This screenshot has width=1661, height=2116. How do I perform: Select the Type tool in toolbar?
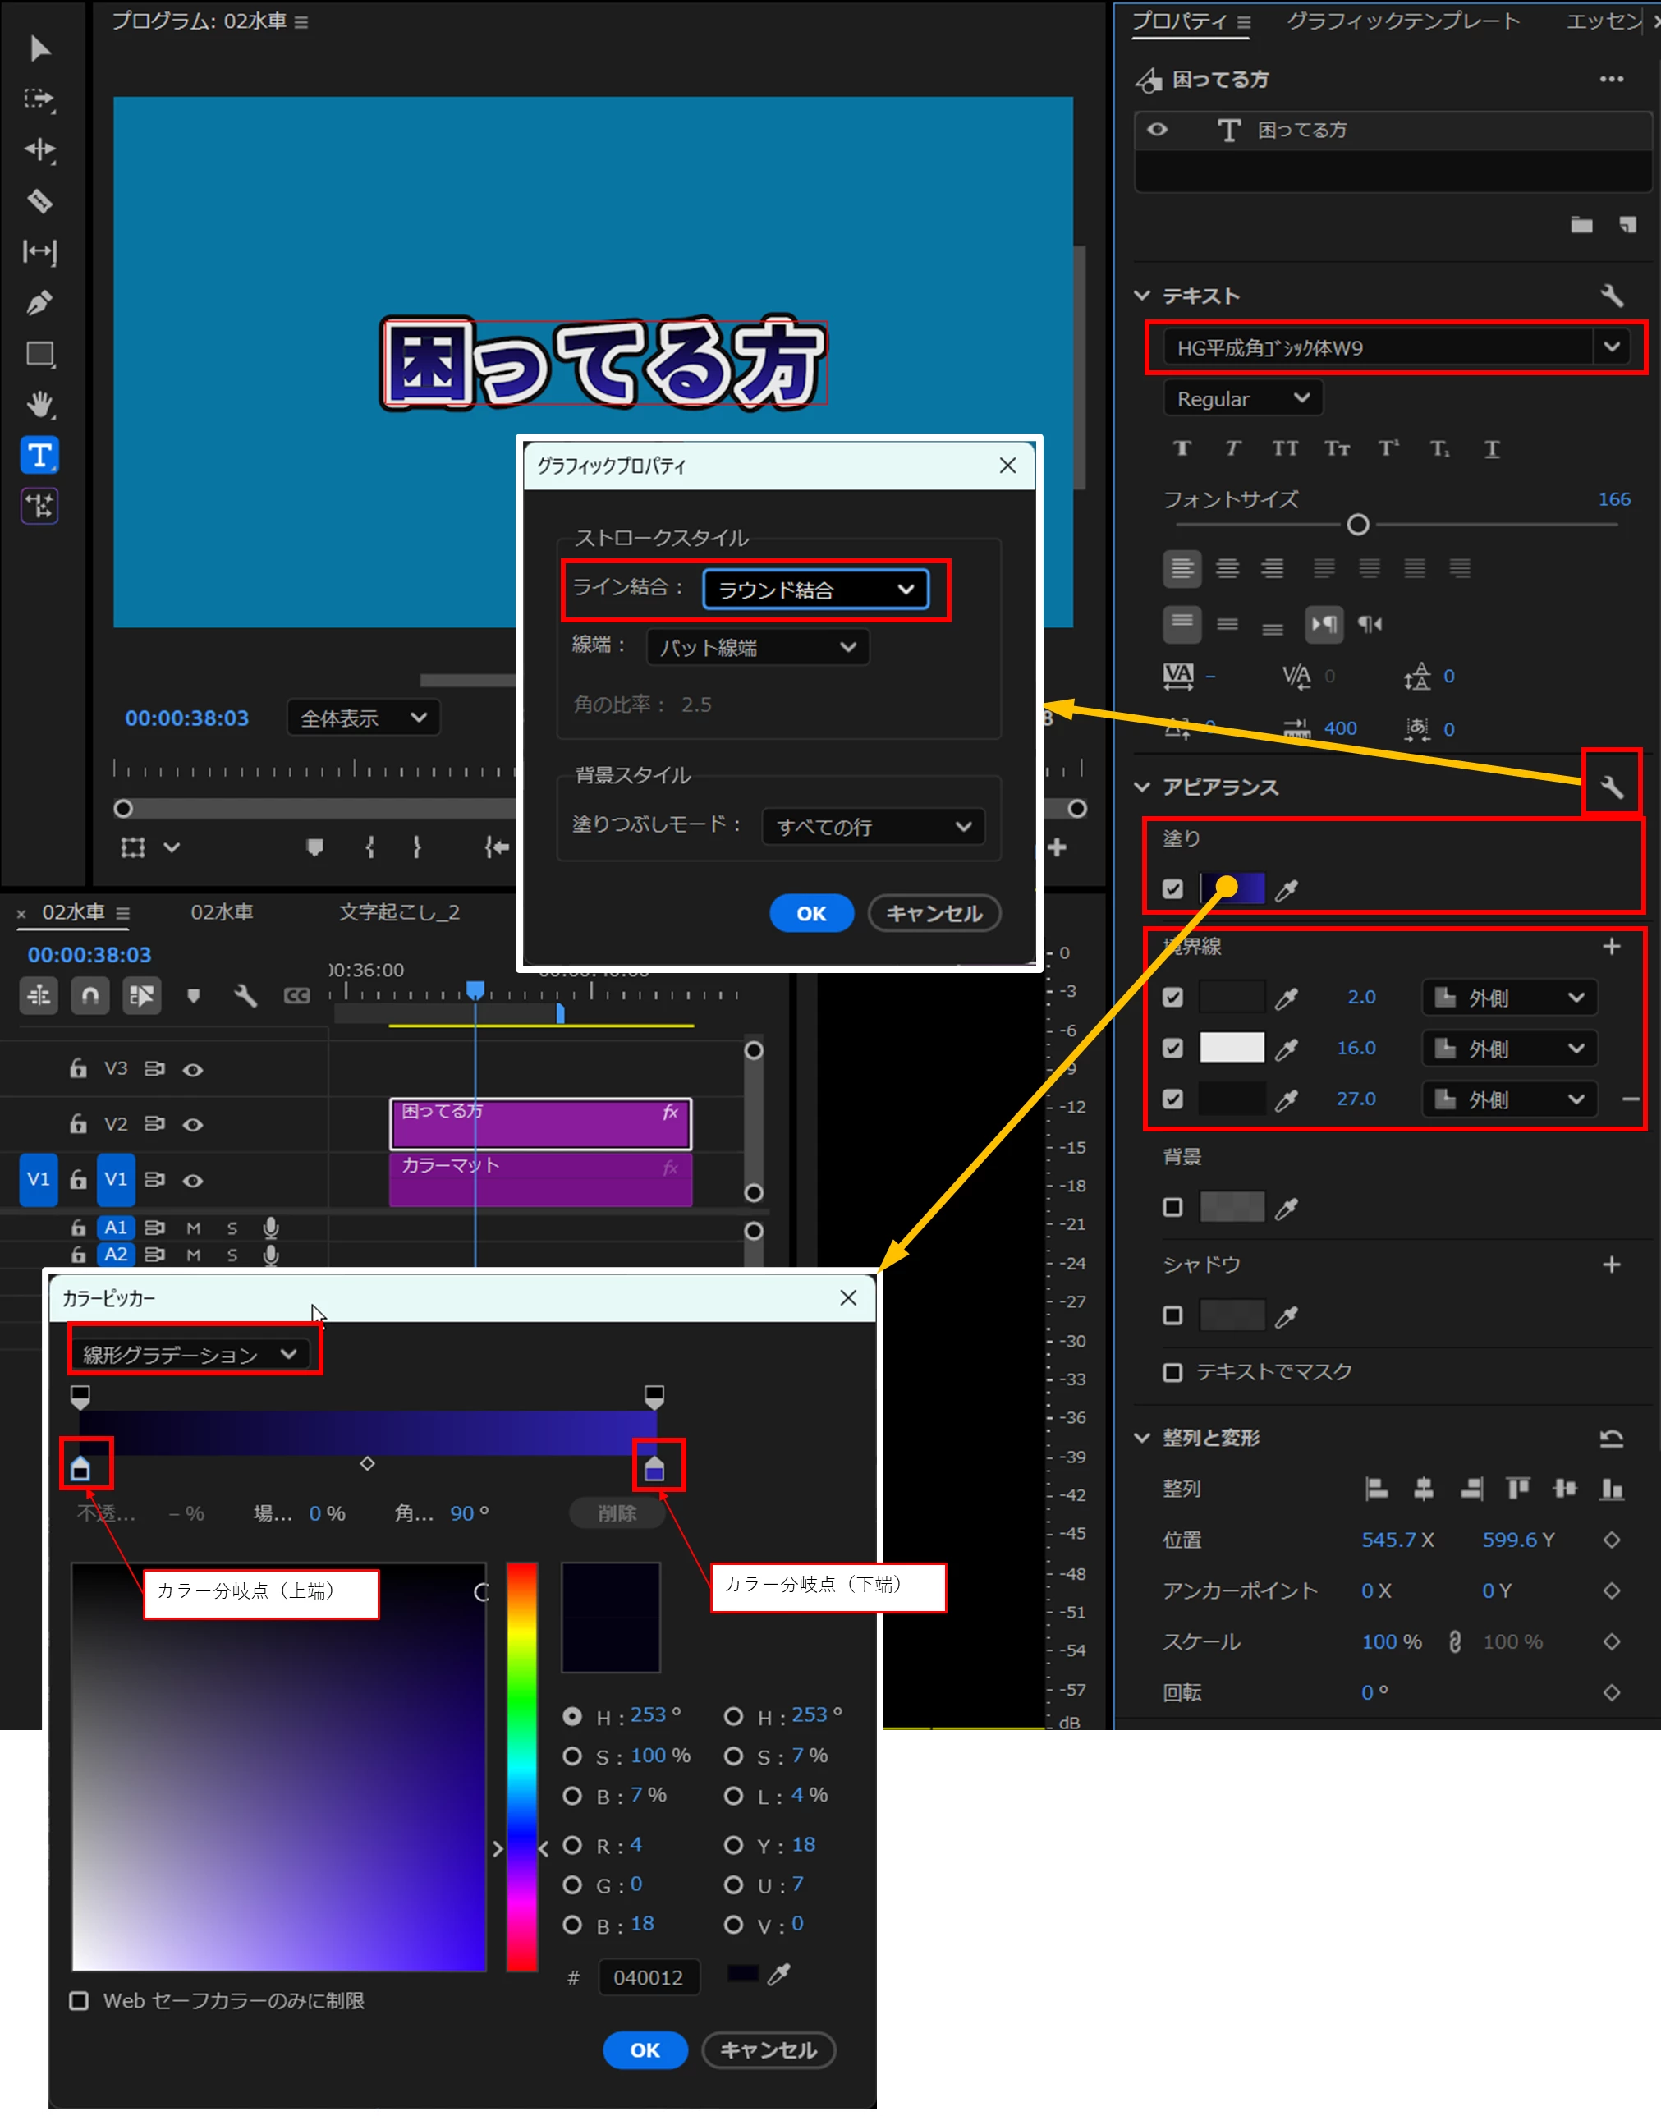[x=39, y=454]
